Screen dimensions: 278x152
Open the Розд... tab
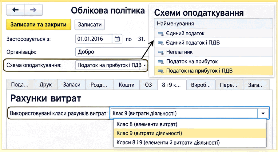99,85
